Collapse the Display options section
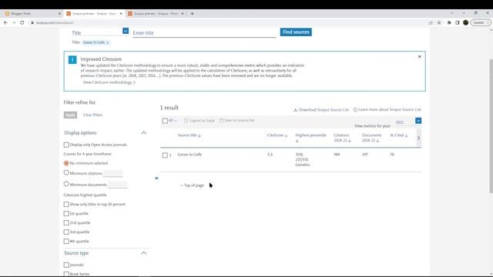 pyautogui.click(x=144, y=133)
